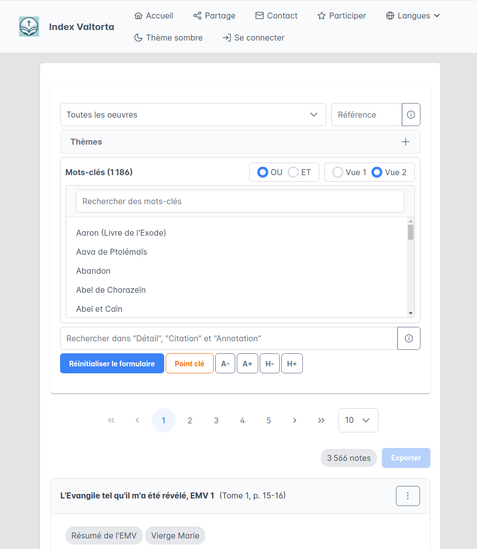
Task: Click info icon next to Détail search field
Action: point(408,338)
